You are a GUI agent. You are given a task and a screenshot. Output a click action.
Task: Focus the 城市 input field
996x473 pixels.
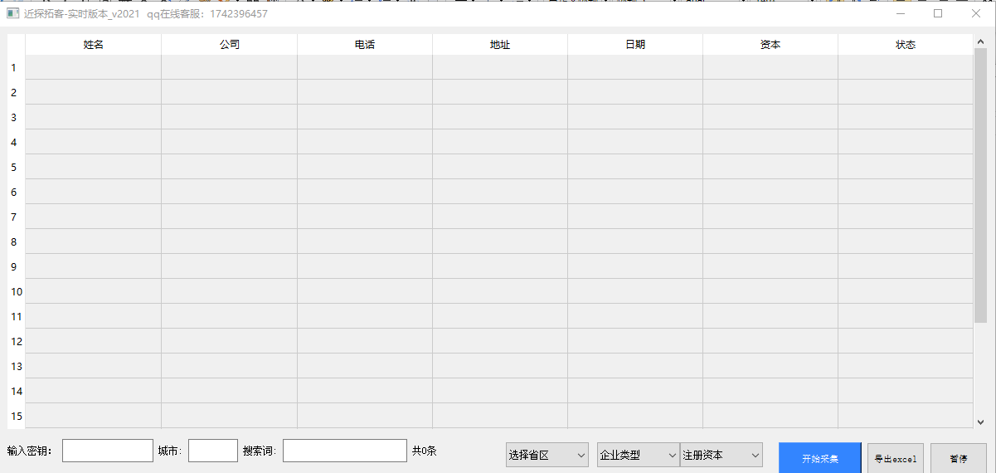[213, 451]
